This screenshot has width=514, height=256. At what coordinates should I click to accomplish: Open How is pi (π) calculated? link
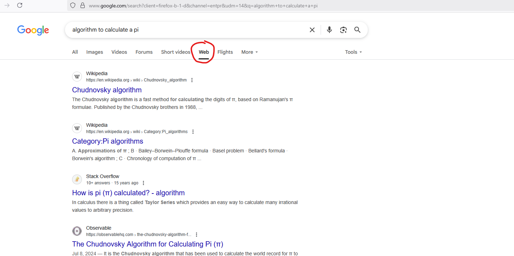coord(128,193)
